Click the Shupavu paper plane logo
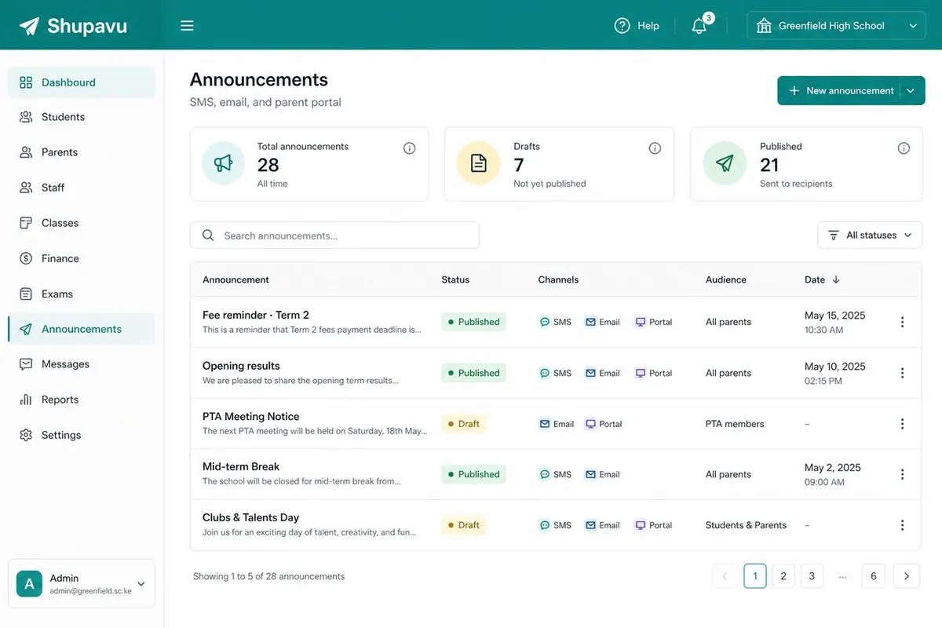This screenshot has width=942, height=628. tap(29, 26)
